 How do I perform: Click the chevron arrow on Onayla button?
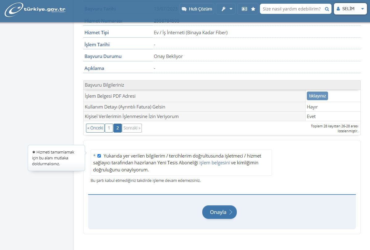(231, 212)
